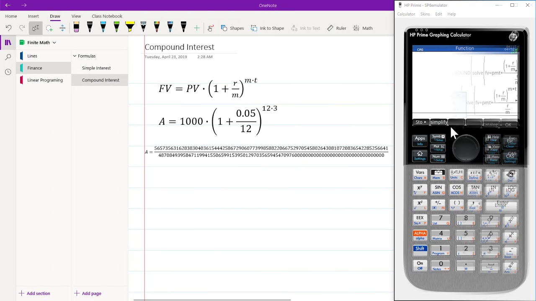The image size is (536, 301).
Task: Activate the Insert or Remove Space tool
Action: pos(62,28)
